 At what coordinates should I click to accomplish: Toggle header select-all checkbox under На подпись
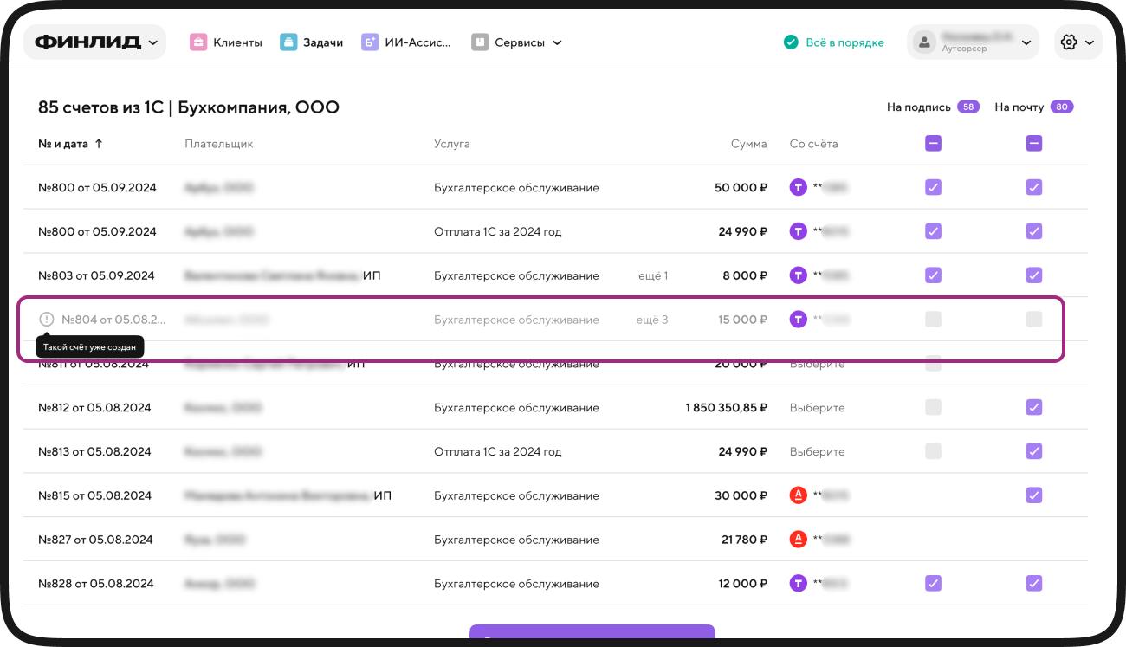tap(933, 144)
